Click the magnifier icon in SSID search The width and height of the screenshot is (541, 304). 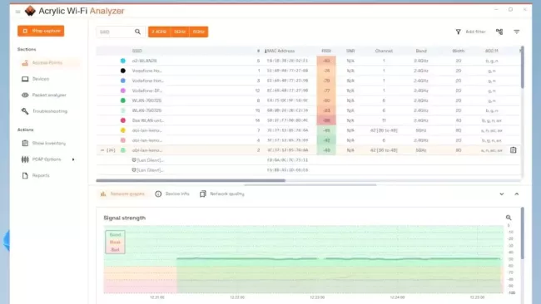click(137, 32)
